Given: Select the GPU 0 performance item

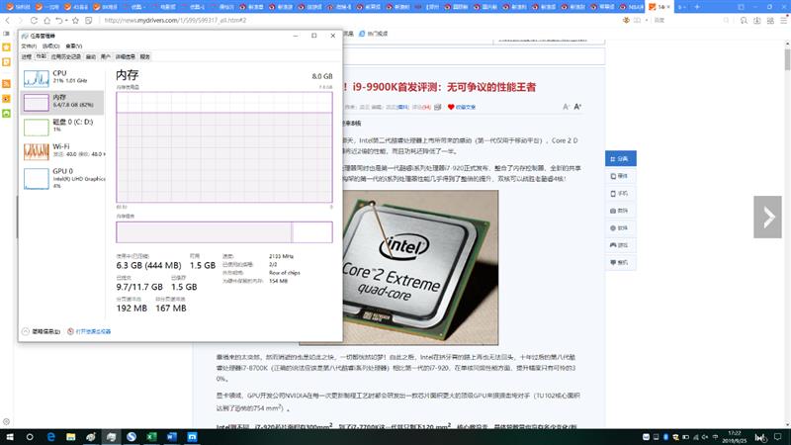Looking at the screenshot, I should [62, 179].
